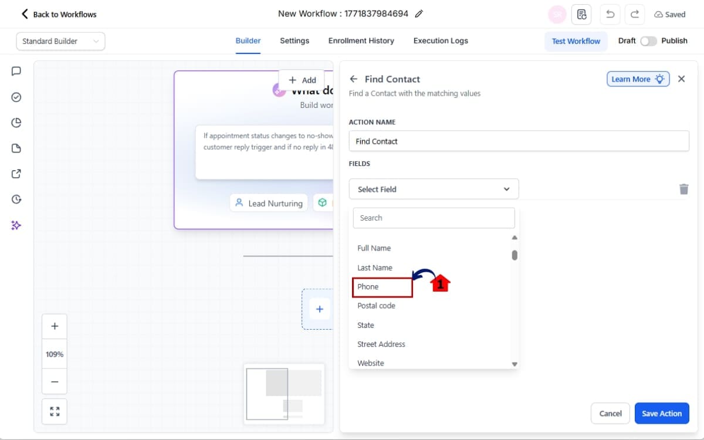
Task: Close the Find Contact panel
Action: tap(681, 79)
